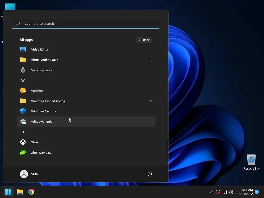Open the VM6 user account avatar
264x198 pixels.
click(24, 174)
